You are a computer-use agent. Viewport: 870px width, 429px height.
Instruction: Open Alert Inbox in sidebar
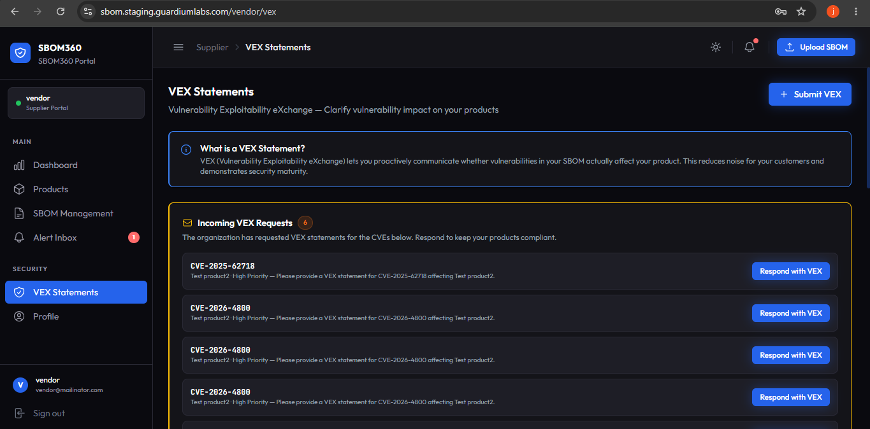pyautogui.click(x=76, y=237)
